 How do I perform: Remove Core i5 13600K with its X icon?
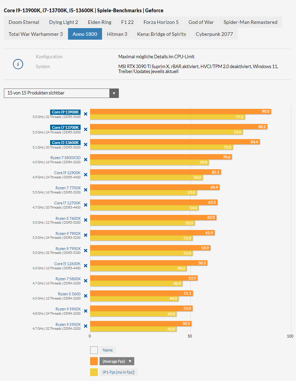tap(86, 144)
